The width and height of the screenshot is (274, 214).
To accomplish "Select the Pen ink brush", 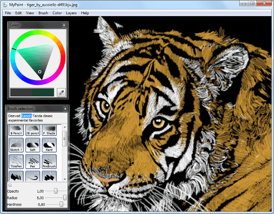I will point(33,161).
